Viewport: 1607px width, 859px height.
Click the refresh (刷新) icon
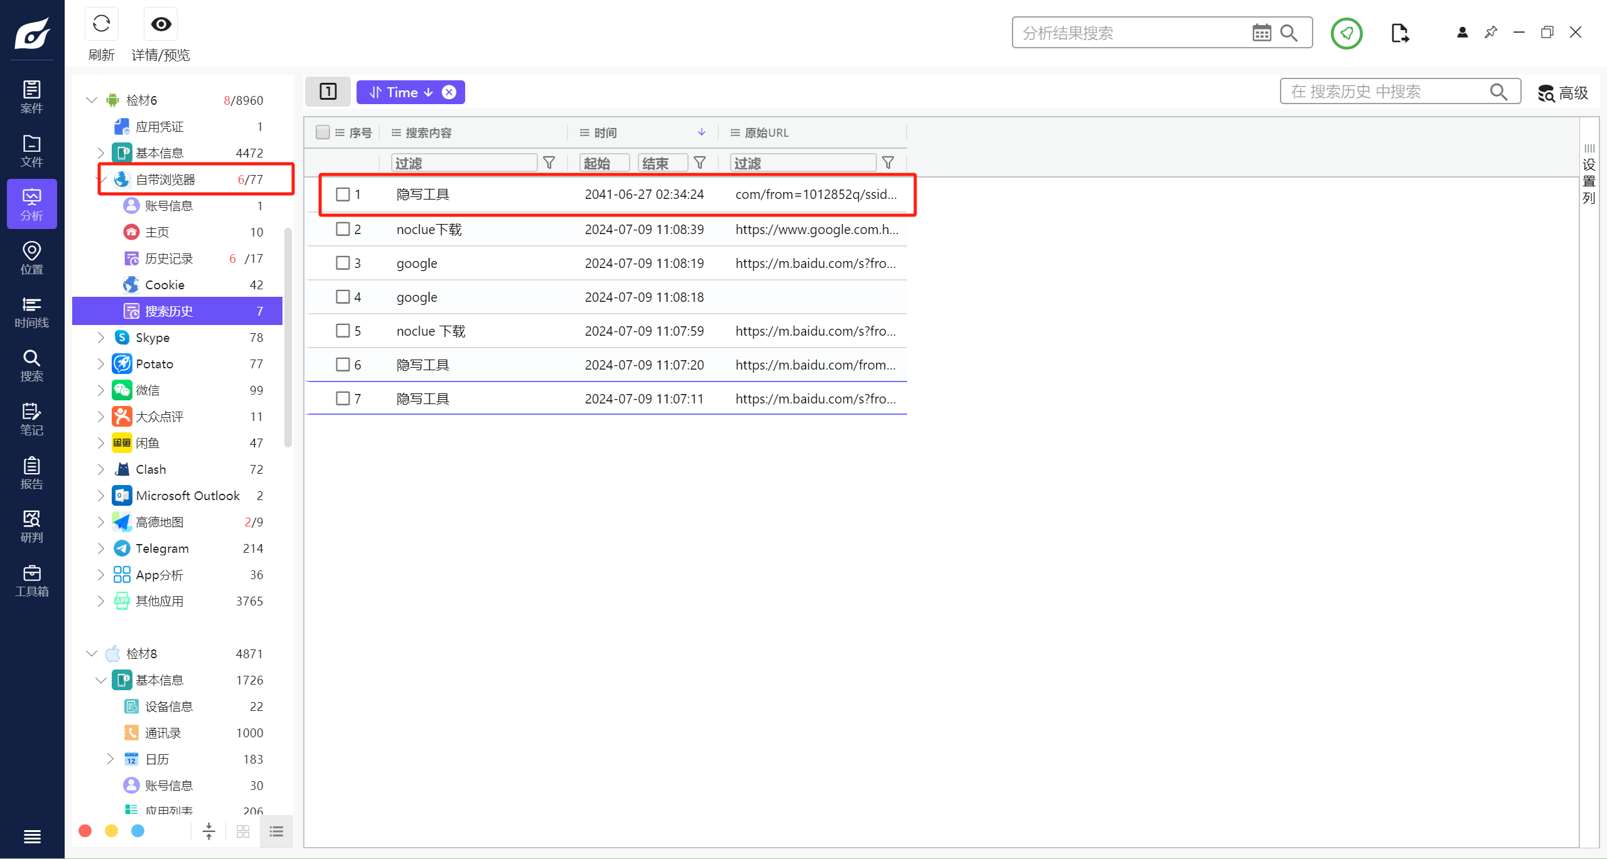[101, 24]
